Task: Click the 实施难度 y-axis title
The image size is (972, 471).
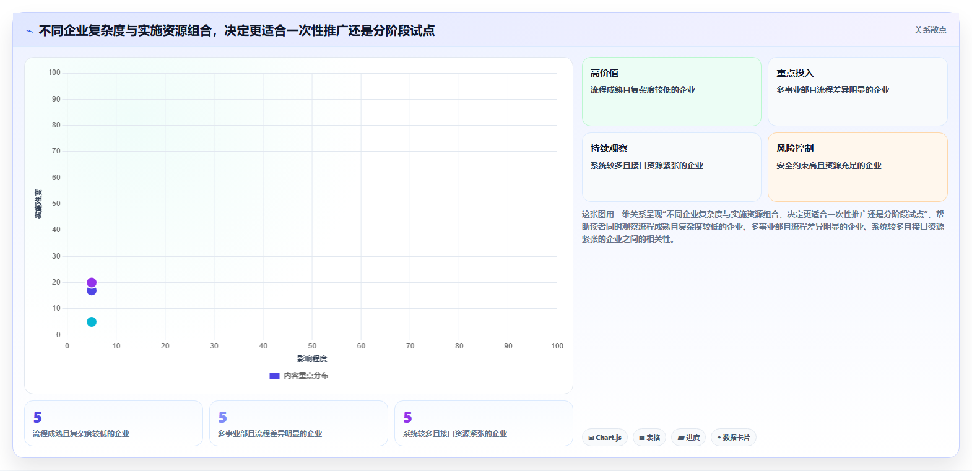Action: point(38,204)
